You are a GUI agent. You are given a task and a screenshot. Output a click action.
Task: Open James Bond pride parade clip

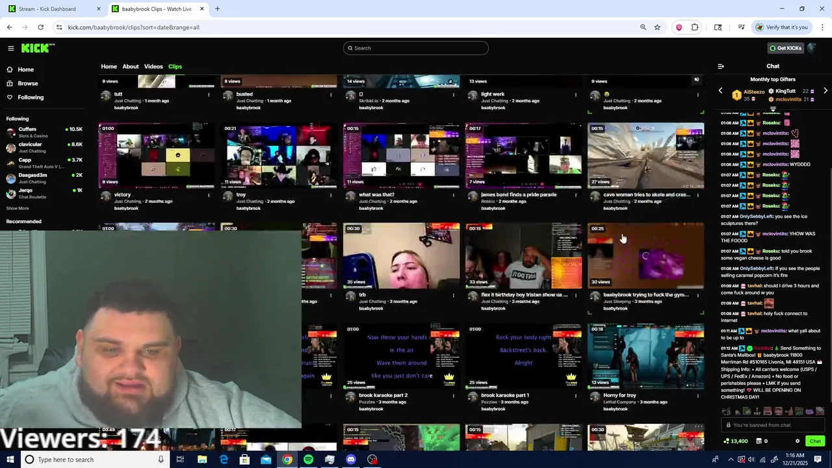point(523,155)
